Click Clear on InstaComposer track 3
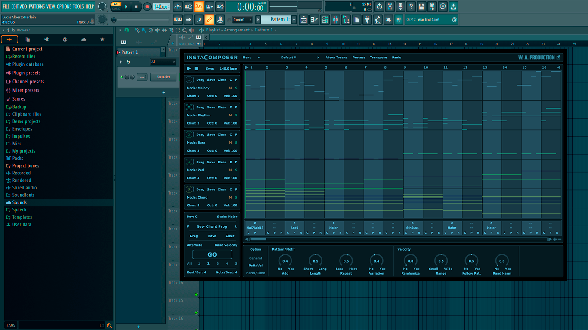The width and height of the screenshot is (588, 330). pyautogui.click(x=222, y=134)
